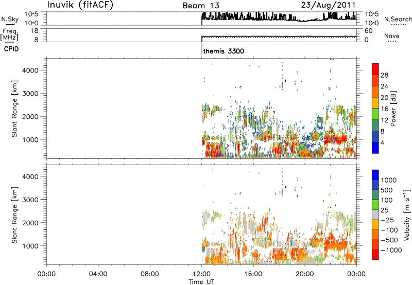The image size is (412, 285).
Task: Click the 24 label on Power scale
Action: [384, 86]
